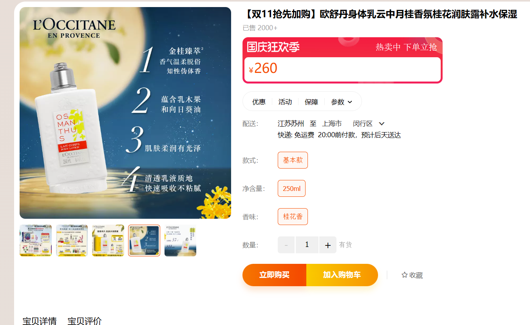Image resolution: width=530 pixels, height=325 pixels.
Task: Select the 250ml net content option
Action: pyautogui.click(x=291, y=188)
